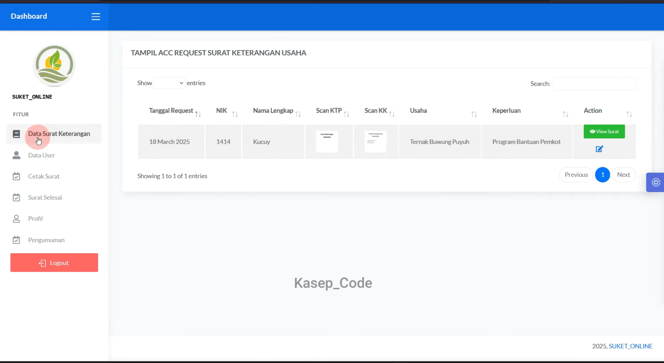The height and width of the screenshot is (363, 664).
Task: Open Cetak Surat menu item
Action: coord(54,176)
